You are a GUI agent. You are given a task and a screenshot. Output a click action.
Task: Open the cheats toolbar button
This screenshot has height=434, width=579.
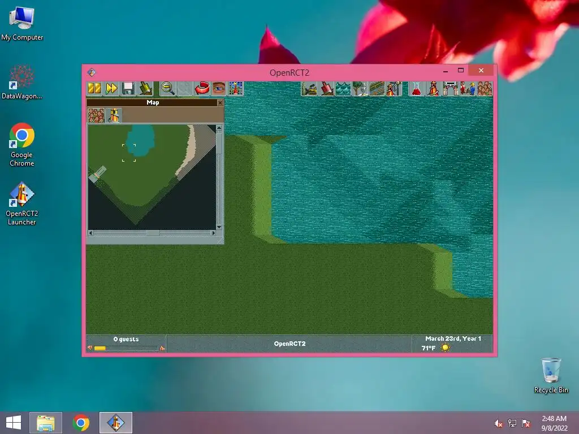[145, 89]
